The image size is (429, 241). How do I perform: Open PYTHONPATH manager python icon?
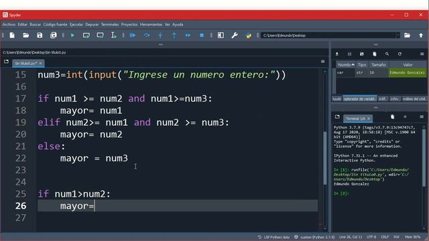pyautogui.click(x=249, y=35)
